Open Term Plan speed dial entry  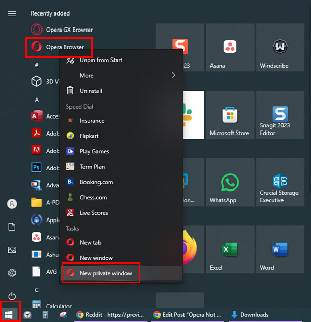tap(121, 167)
